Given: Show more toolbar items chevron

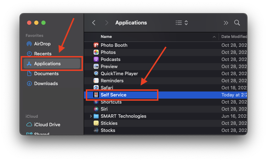Looking at the screenshot, I should (x=226, y=23).
